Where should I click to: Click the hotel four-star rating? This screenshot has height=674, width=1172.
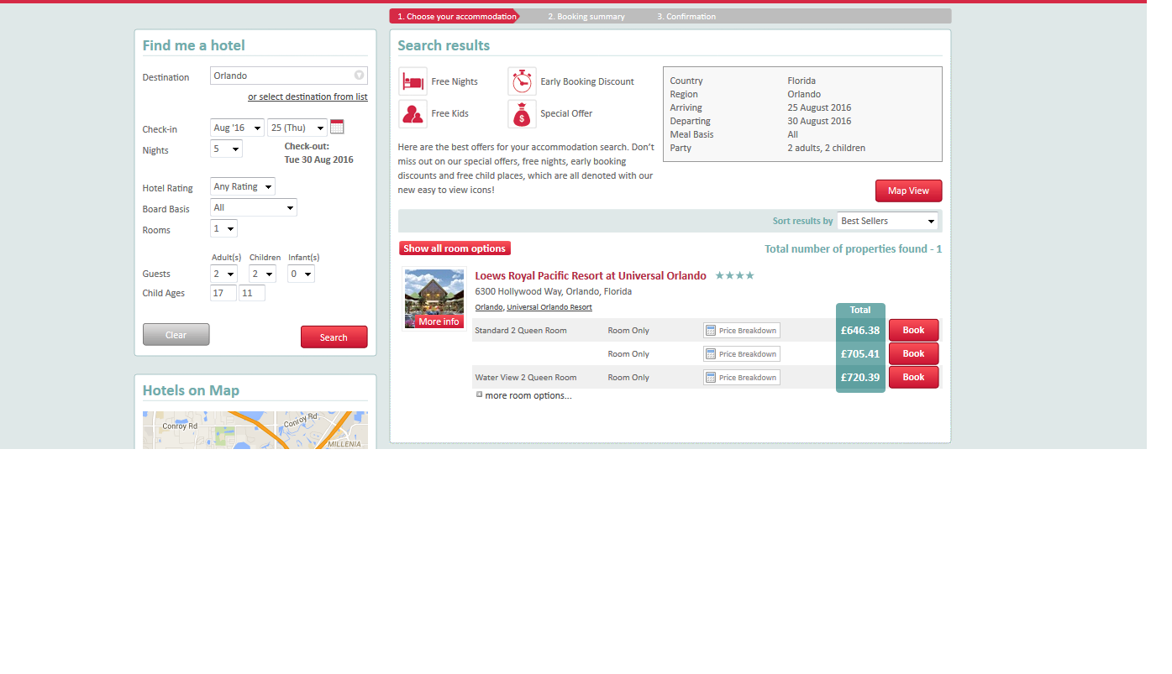point(735,275)
